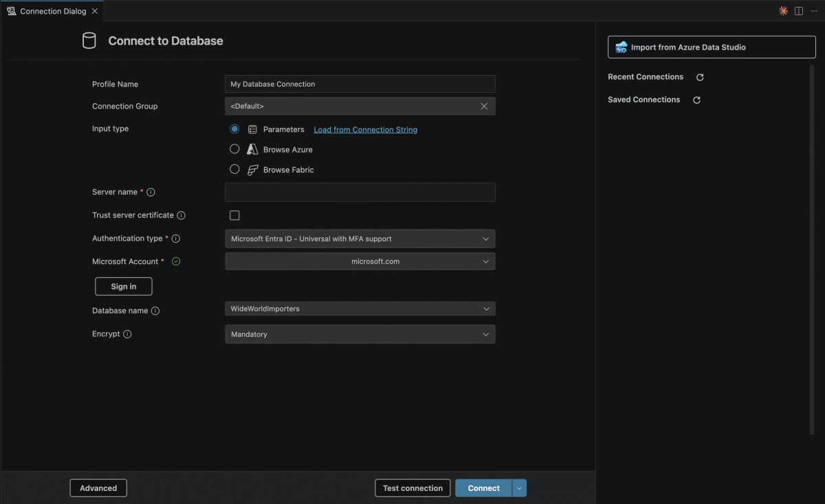Enable the Trust server certificate checkbox
This screenshot has width=825, height=504.
click(234, 215)
